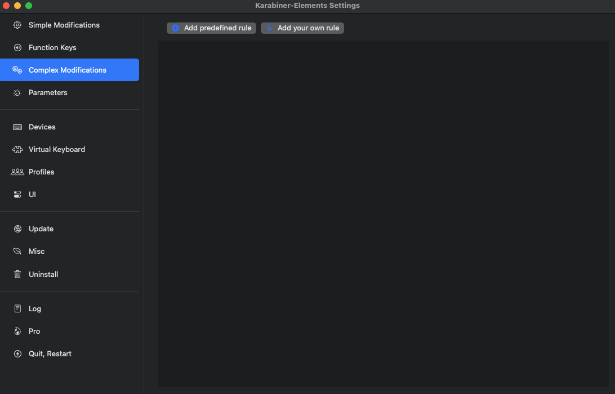Image resolution: width=615 pixels, height=394 pixels.
Task: Click the Pro droplet icon
Action: click(x=17, y=331)
